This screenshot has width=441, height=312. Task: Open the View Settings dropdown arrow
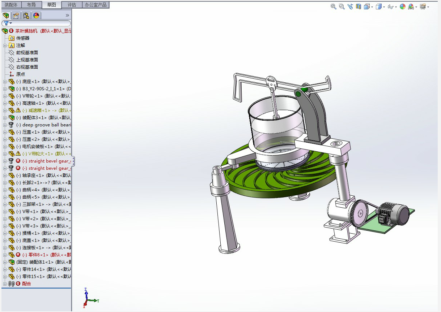coord(428,7)
